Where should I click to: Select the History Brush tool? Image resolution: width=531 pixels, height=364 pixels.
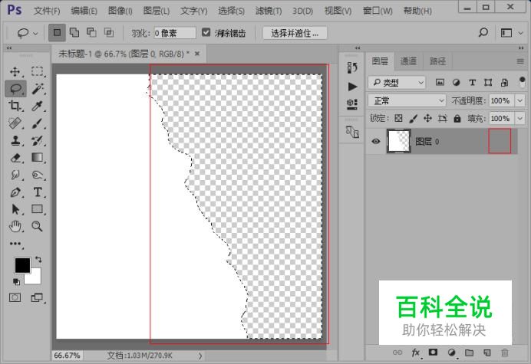(x=38, y=140)
